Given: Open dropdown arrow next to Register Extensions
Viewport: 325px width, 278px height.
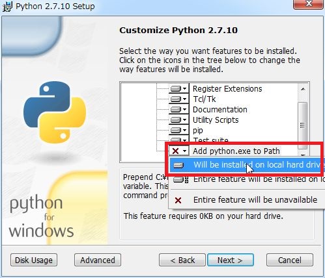Looking at the screenshot, I should coord(184,89).
